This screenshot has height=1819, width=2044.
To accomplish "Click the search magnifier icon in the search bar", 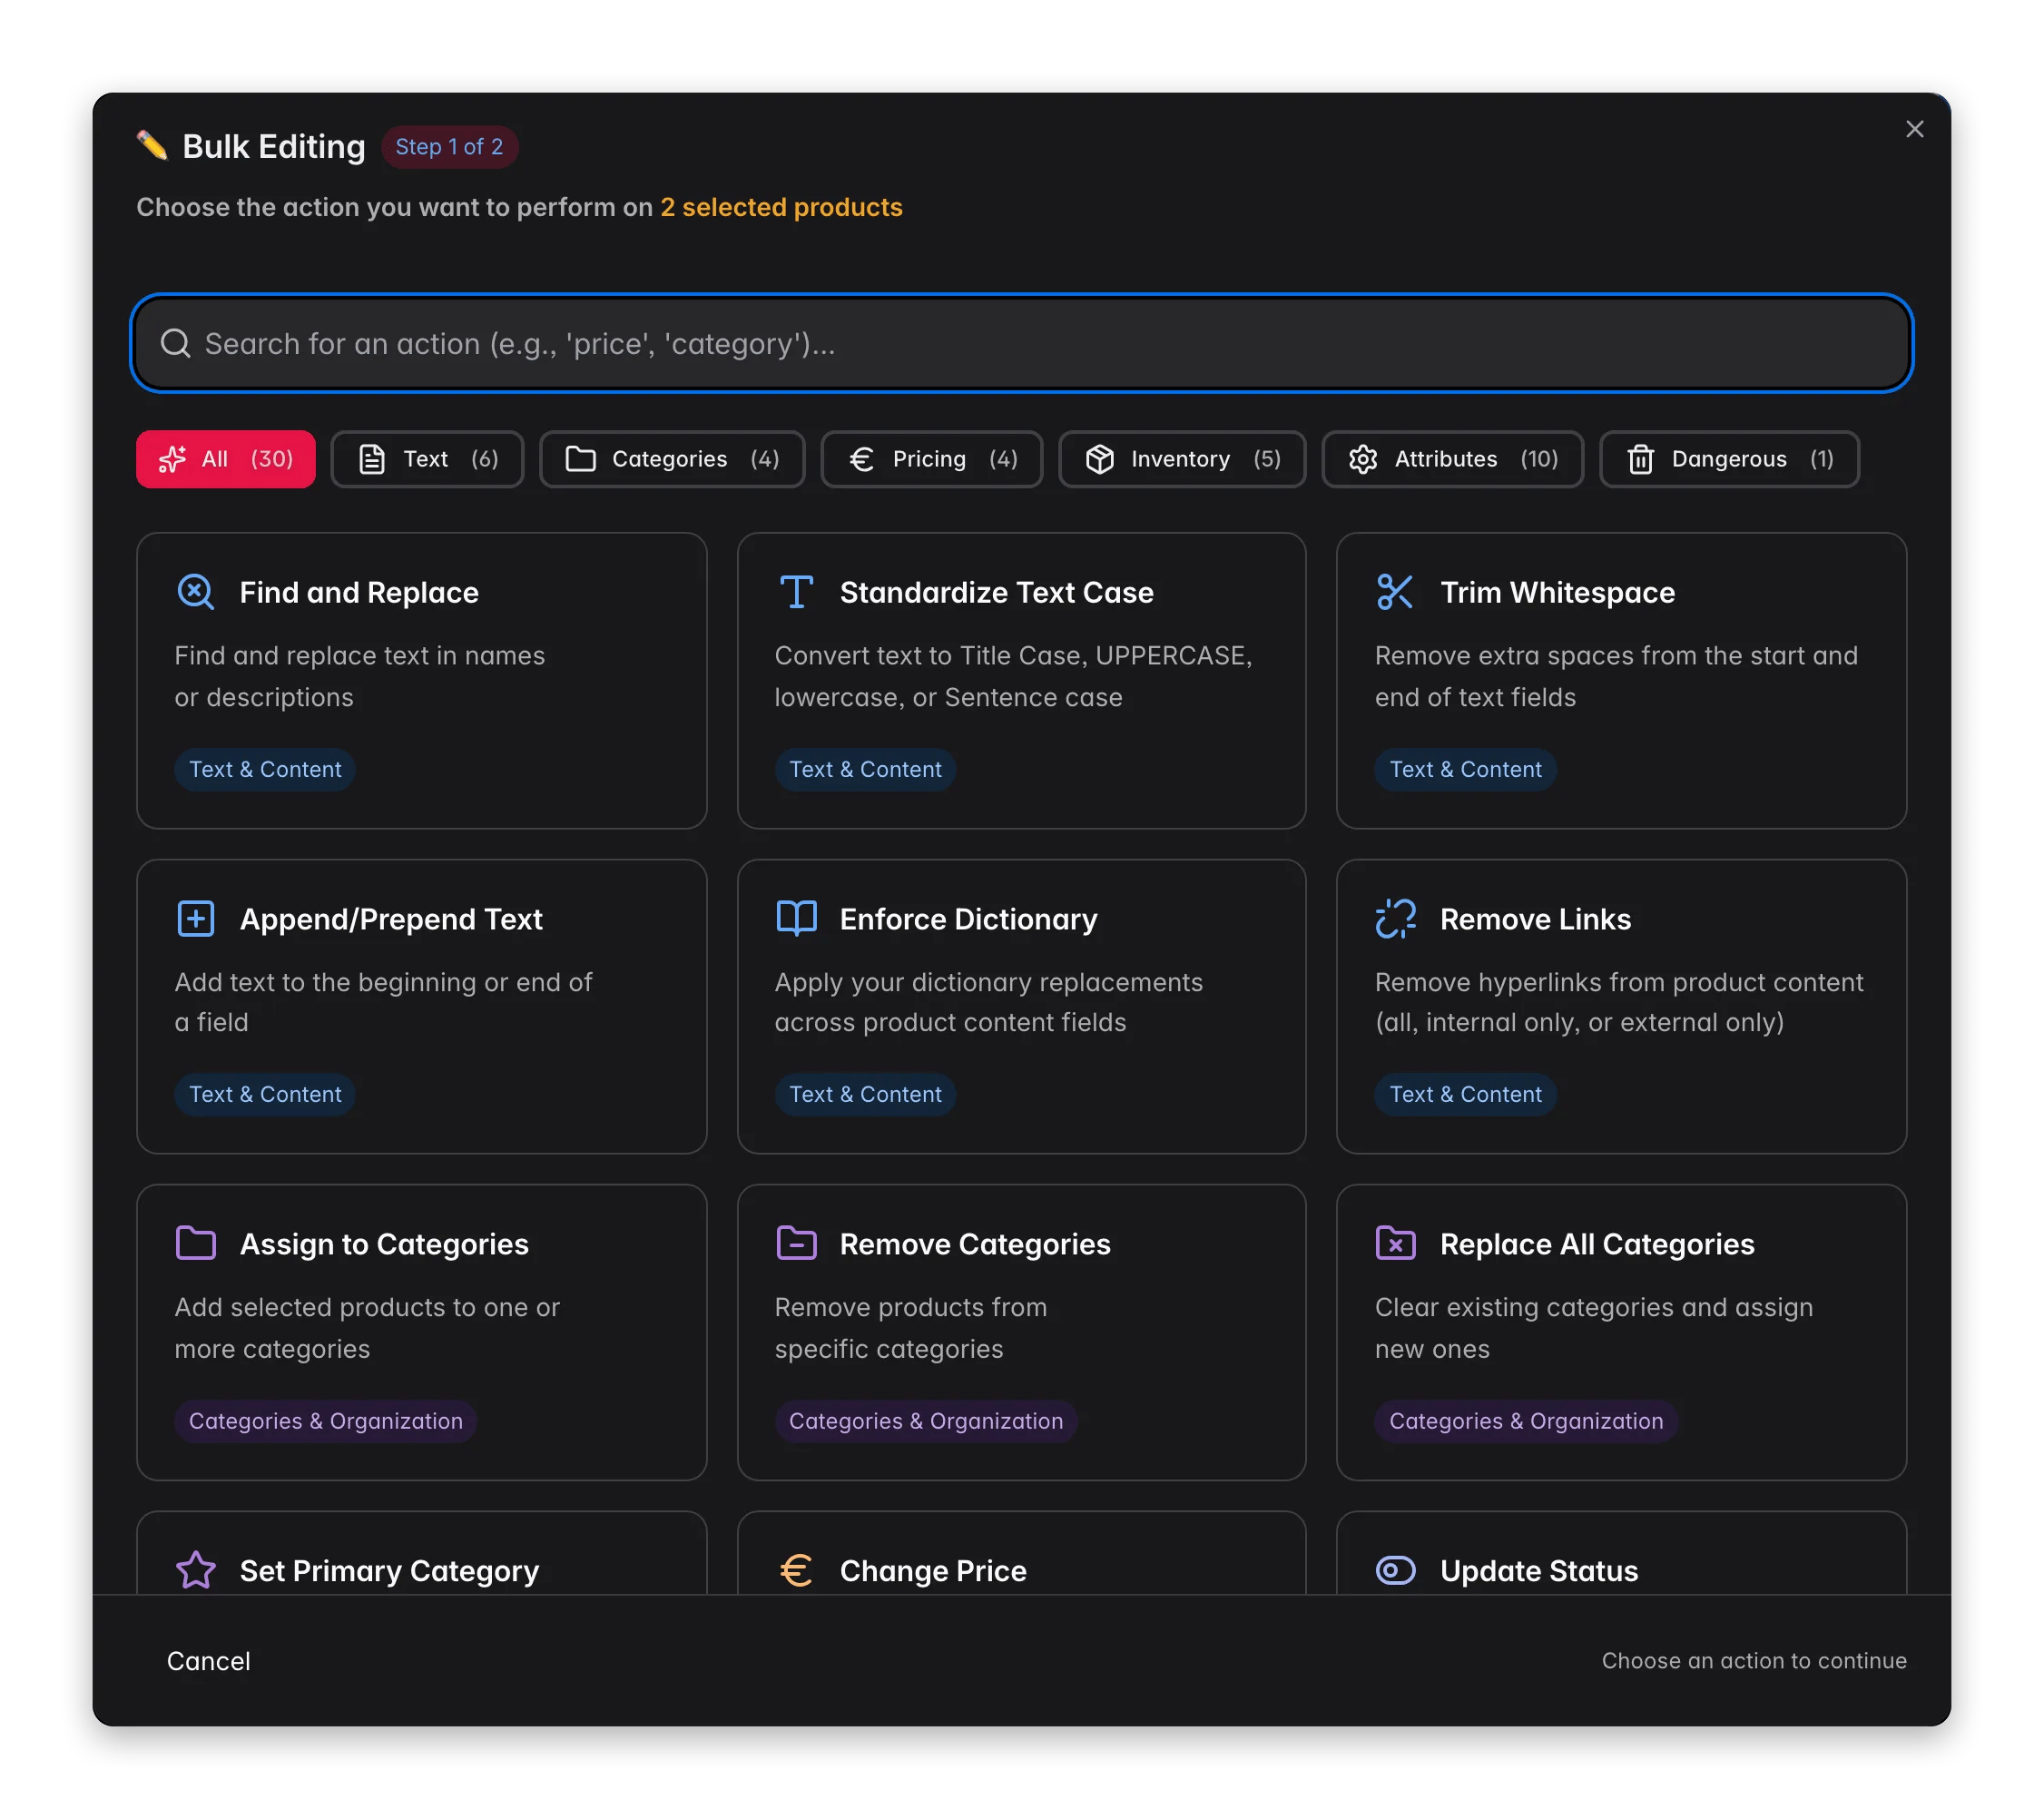I will (x=176, y=343).
